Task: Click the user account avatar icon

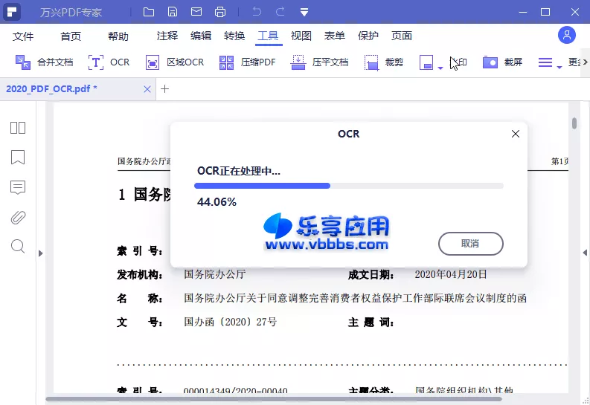Action: pos(567,36)
